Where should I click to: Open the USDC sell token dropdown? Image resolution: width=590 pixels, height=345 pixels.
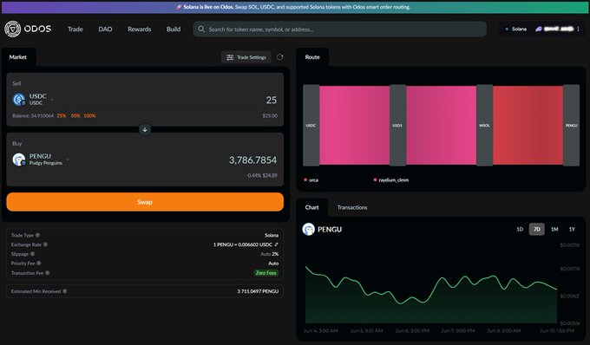point(34,99)
